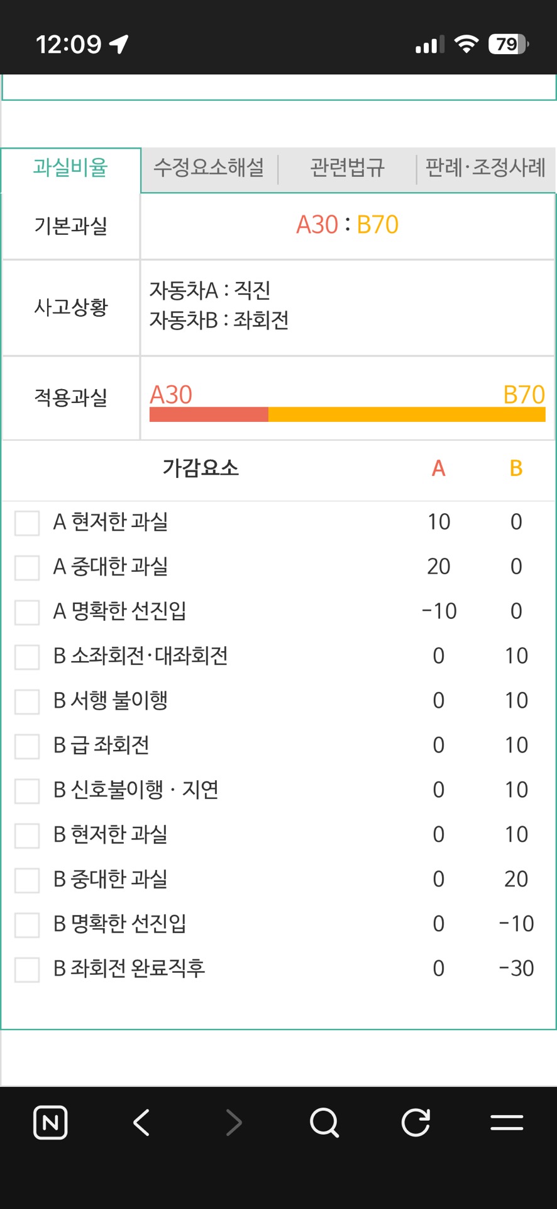Toggle 'B 서행 불이행' checkbox
The image size is (557, 1209).
pos(27,701)
